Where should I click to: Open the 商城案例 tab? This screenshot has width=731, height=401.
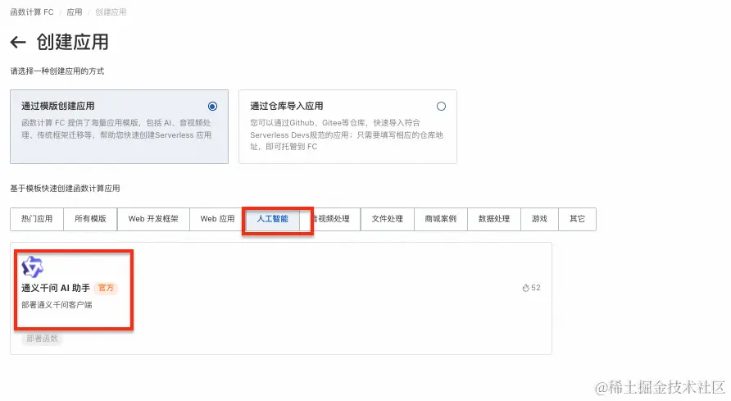pos(441,219)
